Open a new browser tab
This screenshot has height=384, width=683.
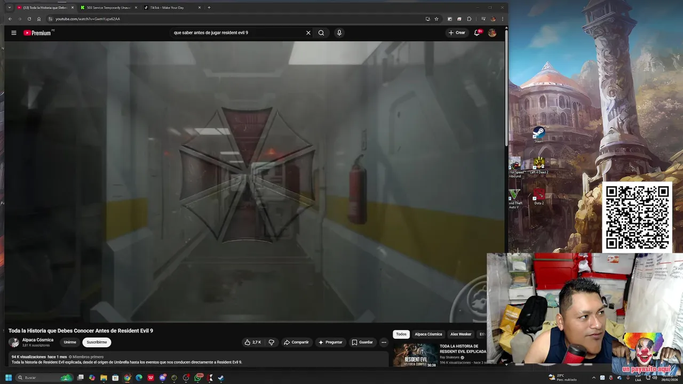[x=209, y=7]
